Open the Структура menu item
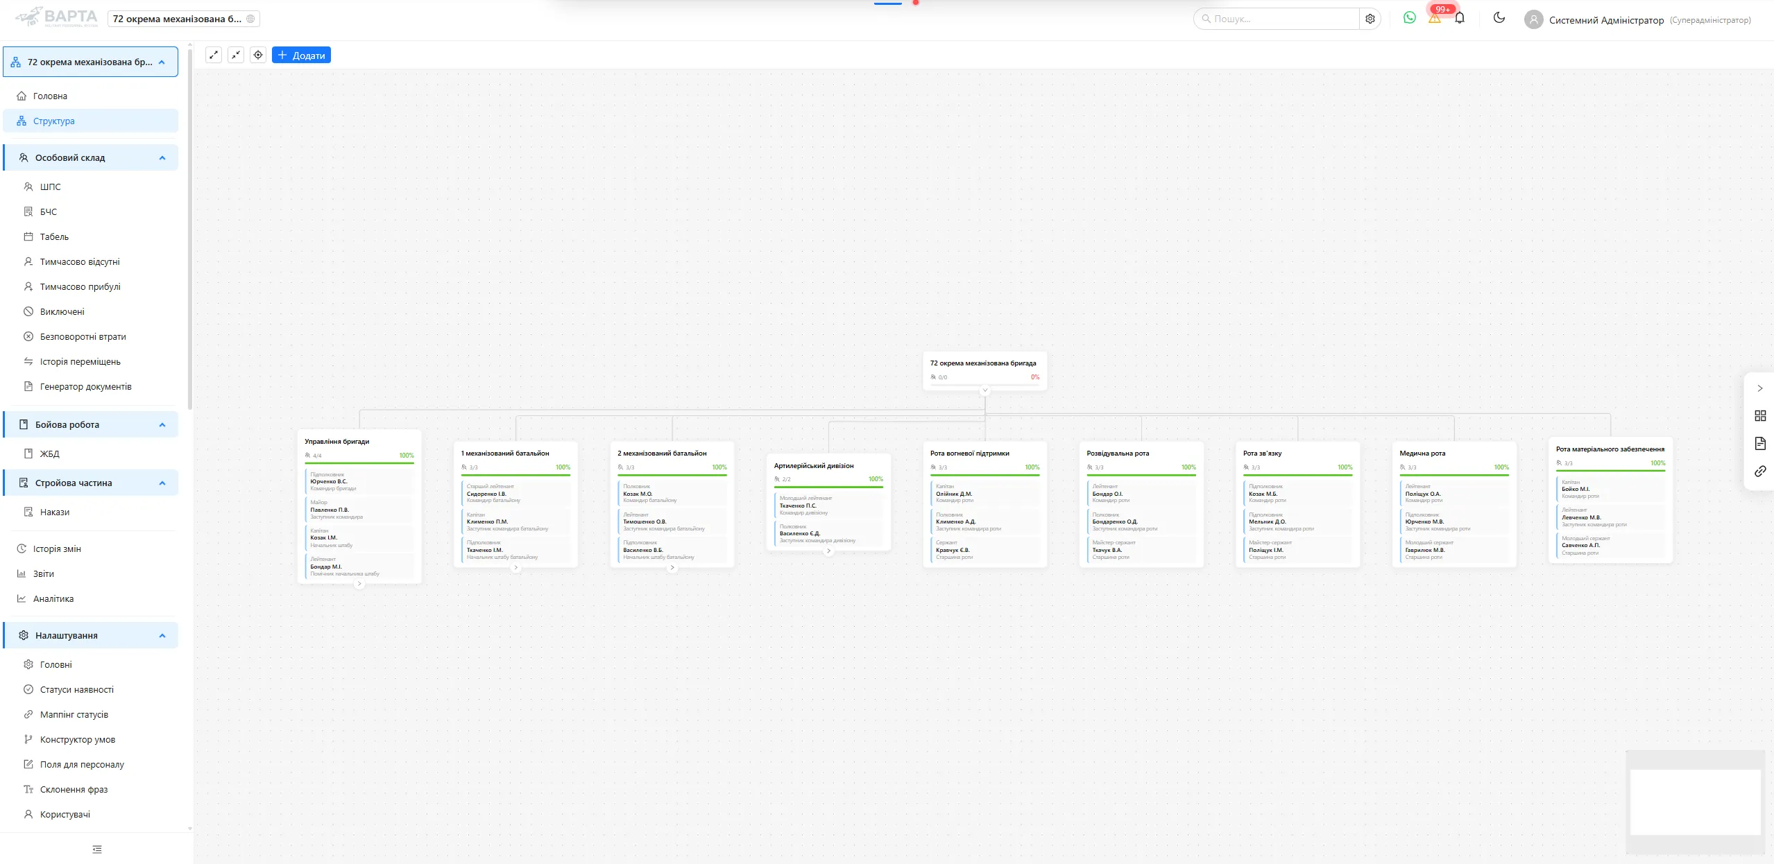1774x864 pixels. coord(53,120)
